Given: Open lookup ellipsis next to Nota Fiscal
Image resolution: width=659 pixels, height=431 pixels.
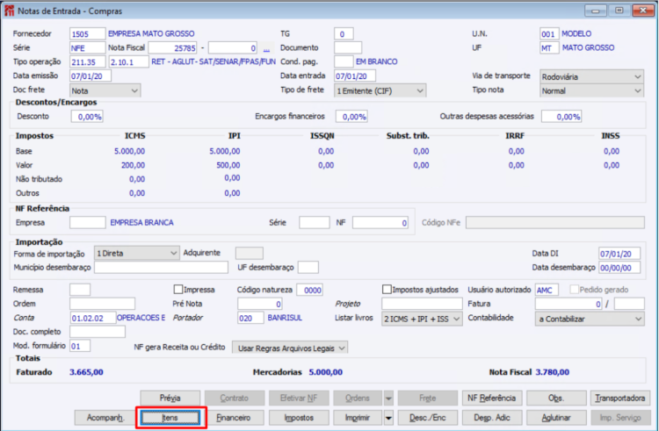Looking at the screenshot, I should (266, 48).
